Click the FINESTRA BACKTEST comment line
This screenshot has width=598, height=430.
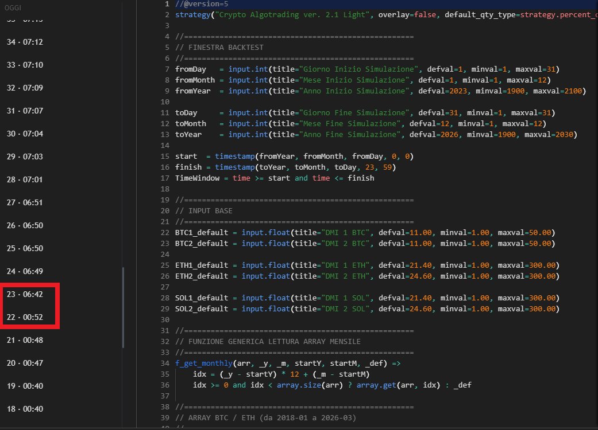226,47
